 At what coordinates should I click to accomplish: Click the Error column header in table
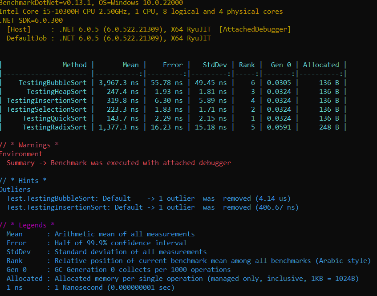pyautogui.click(x=173, y=65)
